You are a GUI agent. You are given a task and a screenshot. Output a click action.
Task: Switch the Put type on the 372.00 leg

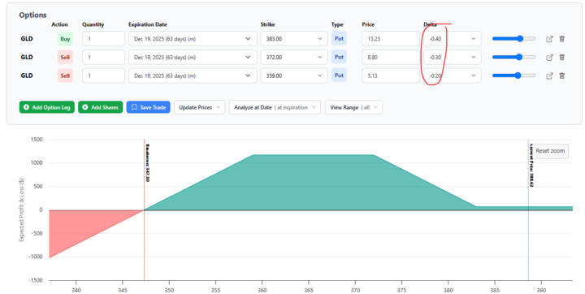tap(339, 57)
